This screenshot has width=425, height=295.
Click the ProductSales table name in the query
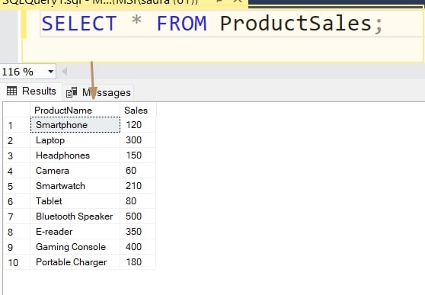pos(296,24)
